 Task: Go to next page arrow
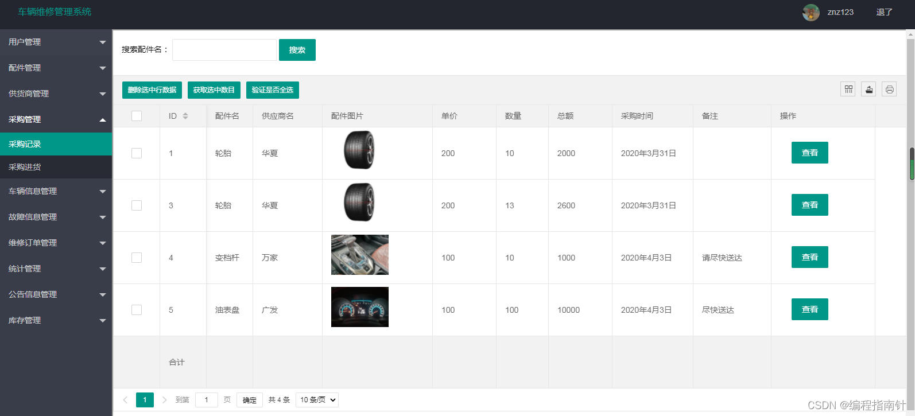pos(164,400)
